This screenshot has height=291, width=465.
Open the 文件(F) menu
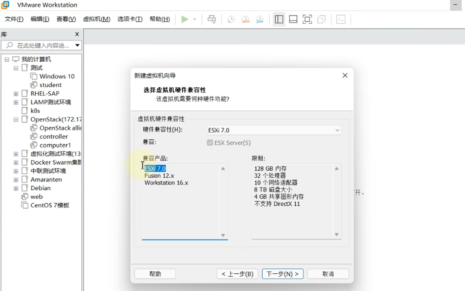coord(14,19)
